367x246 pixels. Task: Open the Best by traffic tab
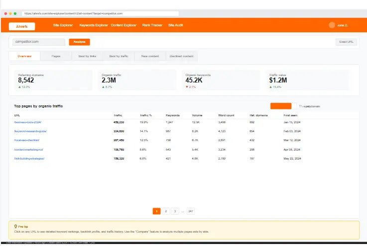click(119, 56)
